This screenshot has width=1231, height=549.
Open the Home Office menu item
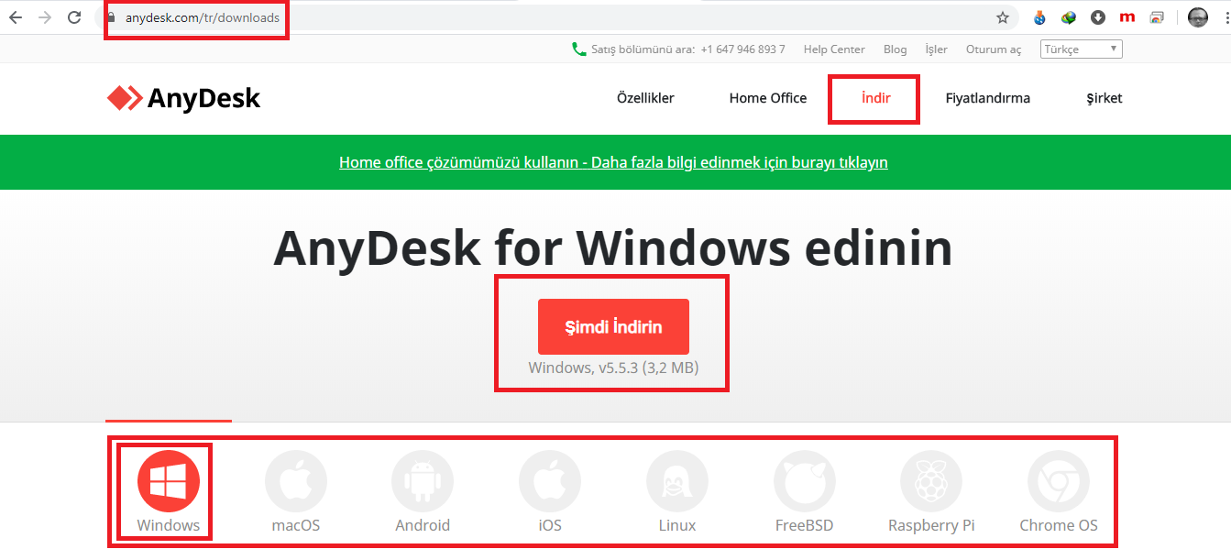[x=768, y=98]
